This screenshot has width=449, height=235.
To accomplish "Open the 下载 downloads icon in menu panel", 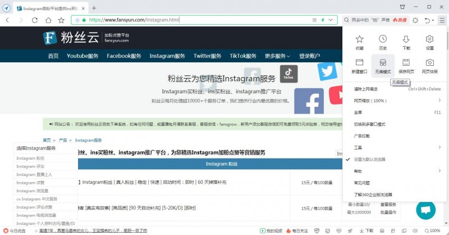I will pyautogui.click(x=406, y=42).
